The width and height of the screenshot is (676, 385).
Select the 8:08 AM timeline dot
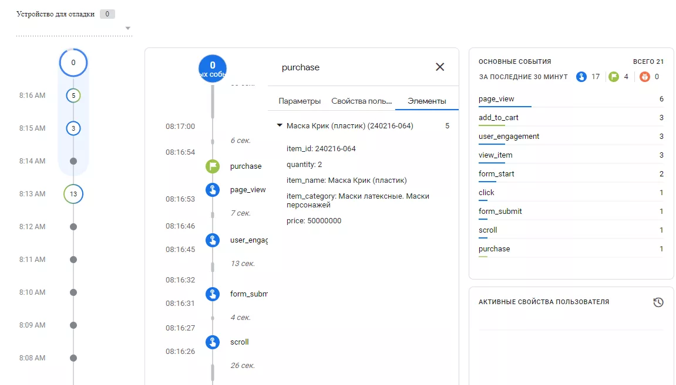click(x=73, y=358)
